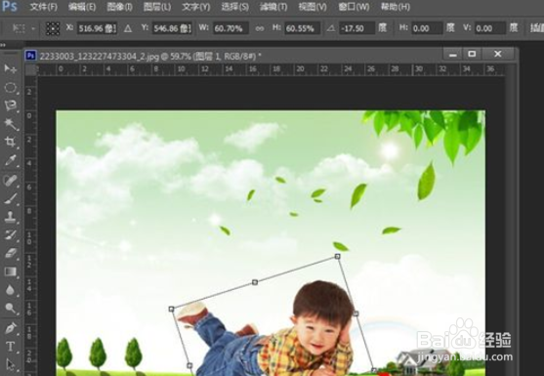
Task: Select the Elliptical Marquee tool
Action: 10,88
